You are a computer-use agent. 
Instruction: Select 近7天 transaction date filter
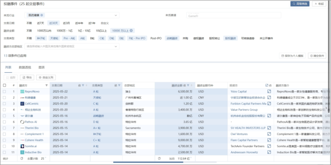click(41, 23)
